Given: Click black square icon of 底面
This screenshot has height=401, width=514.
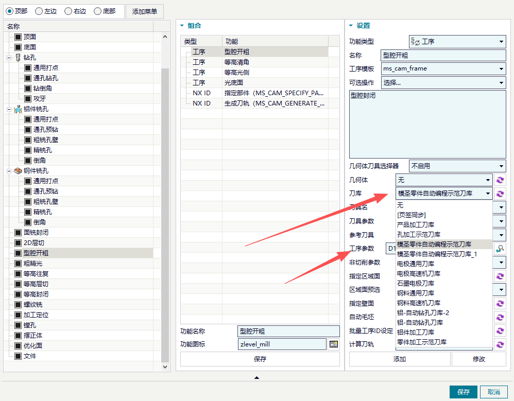Looking at the screenshot, I should [18, 47].
